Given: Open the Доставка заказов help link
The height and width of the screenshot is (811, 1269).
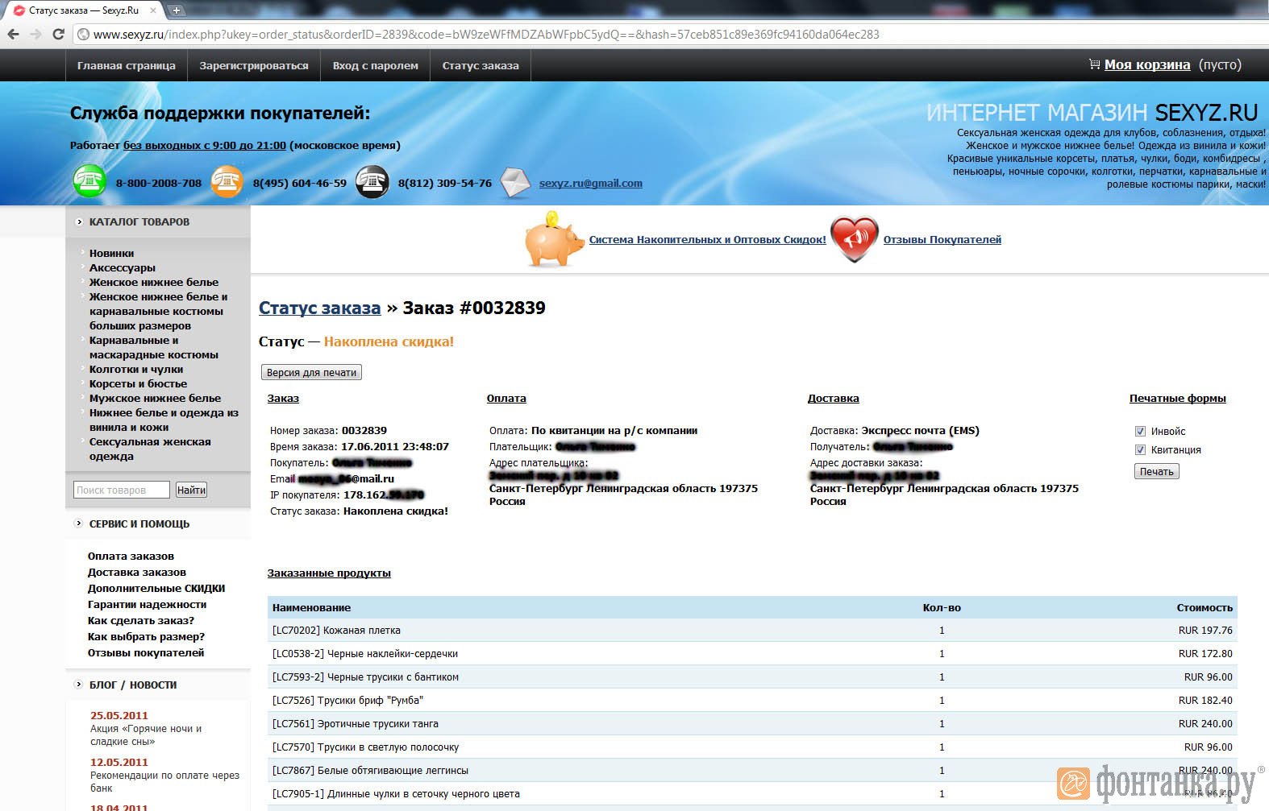Looking at the screenshot, I should tap(137, 572).
